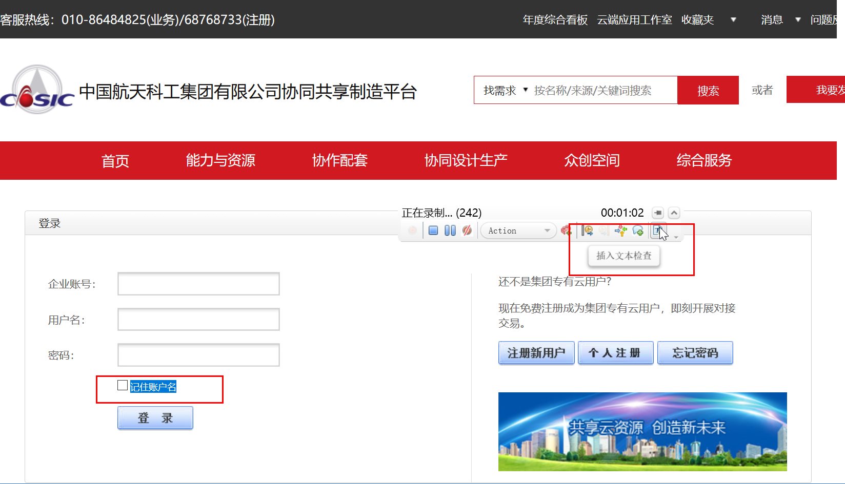Open the Action dropdown in recording toolbar
The image size is (845, 484).
(x=518, y=230)
